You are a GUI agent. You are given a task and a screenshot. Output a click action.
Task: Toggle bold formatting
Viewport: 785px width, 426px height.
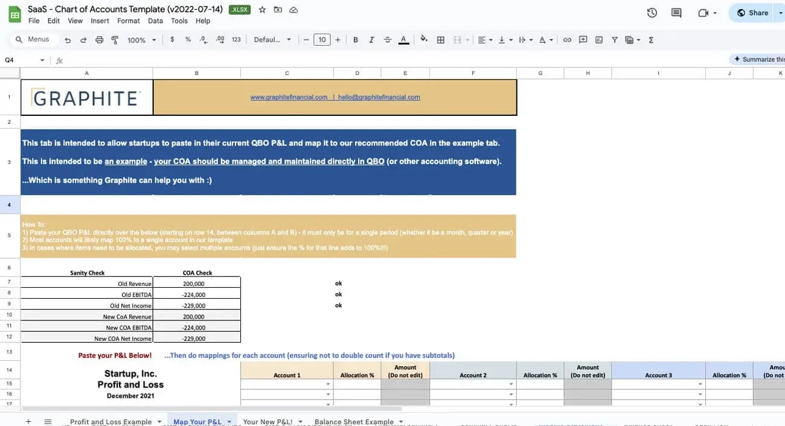coord(356,40)
